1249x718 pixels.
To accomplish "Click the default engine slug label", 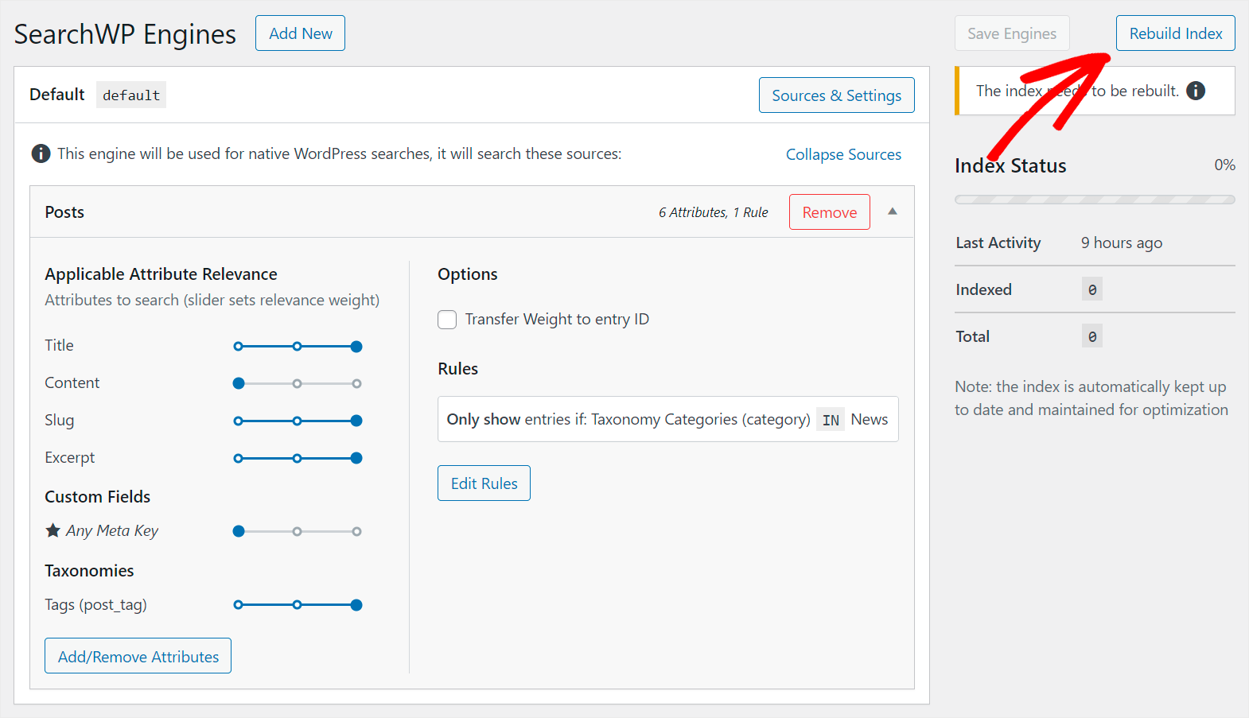I will tap(131, 95).
